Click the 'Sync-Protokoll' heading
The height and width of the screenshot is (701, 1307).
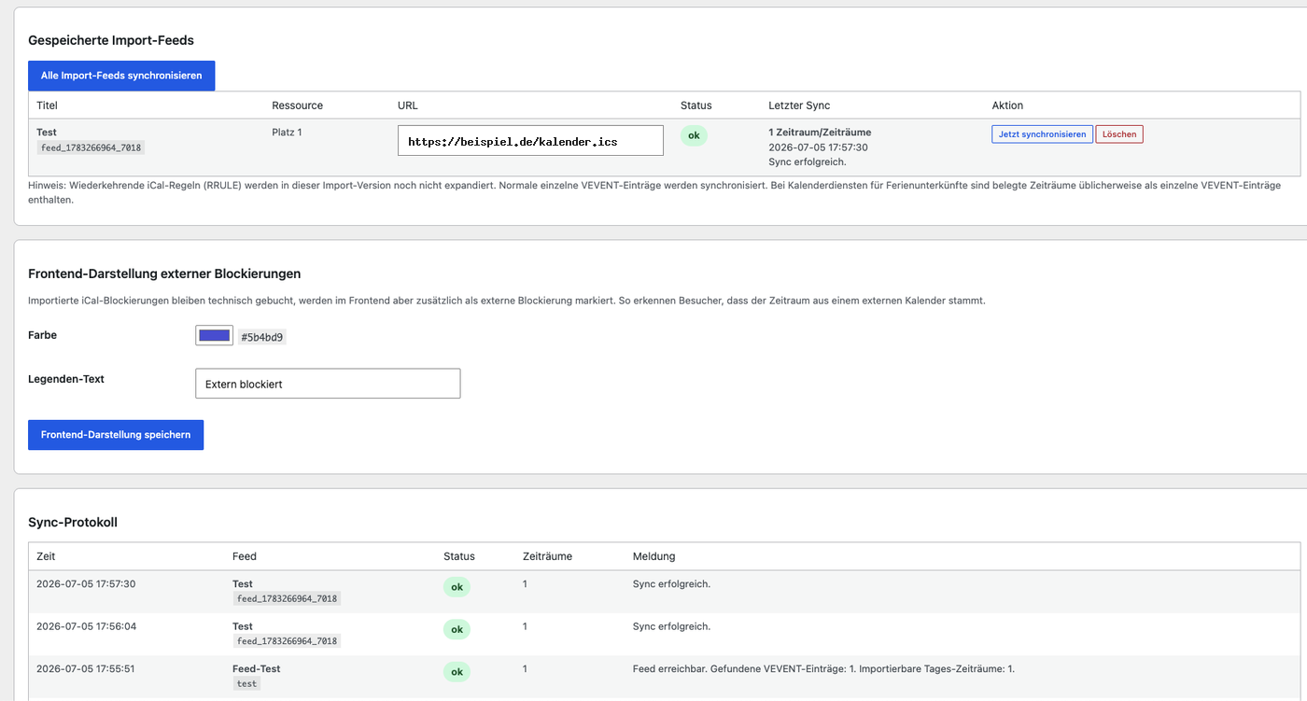coord(73,523)
